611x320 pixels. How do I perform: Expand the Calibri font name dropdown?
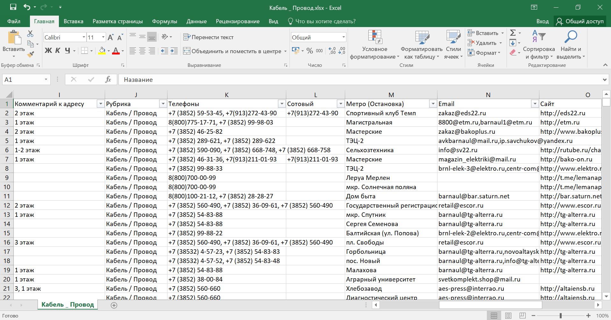tap(84, 37)
